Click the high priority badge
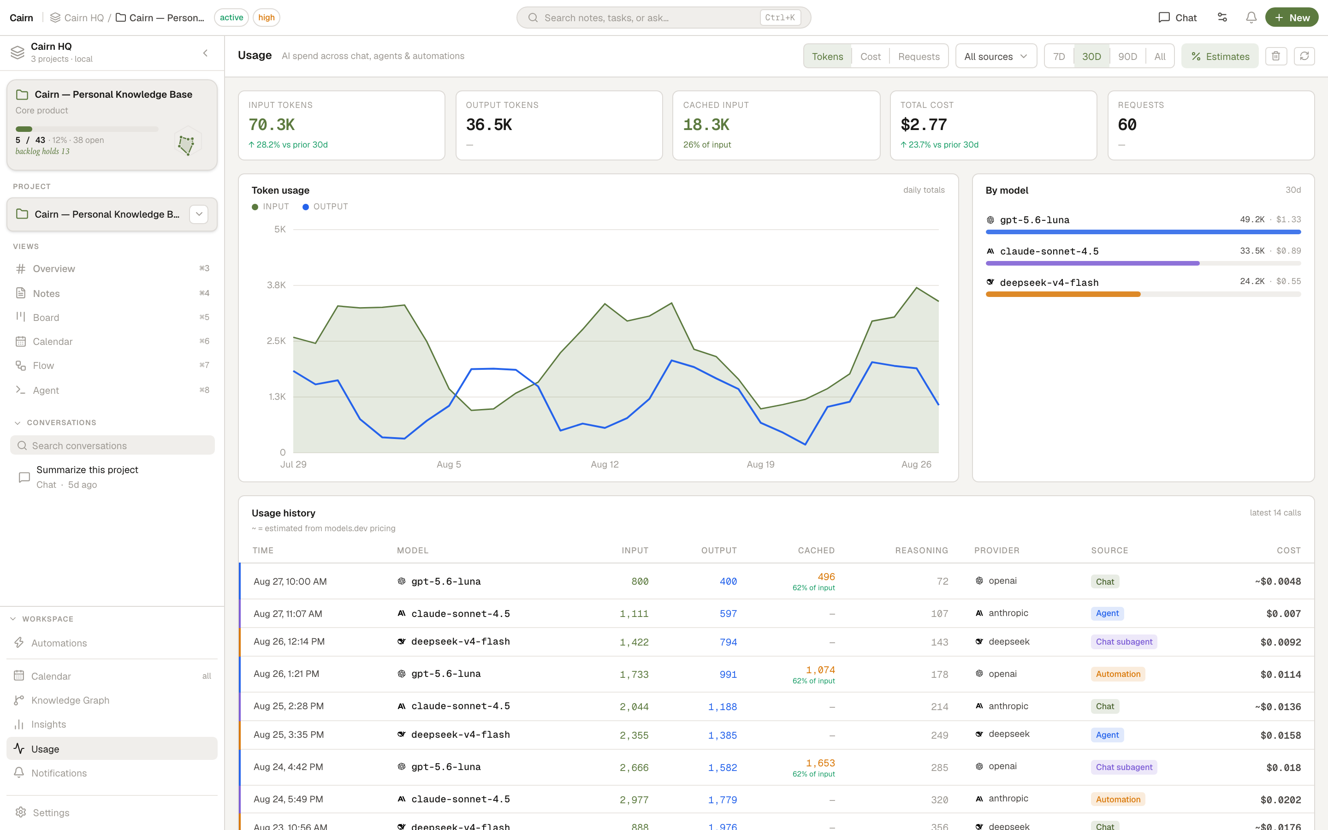Image resolution: width=1328 pixels, height=830 pixels. 266,18
